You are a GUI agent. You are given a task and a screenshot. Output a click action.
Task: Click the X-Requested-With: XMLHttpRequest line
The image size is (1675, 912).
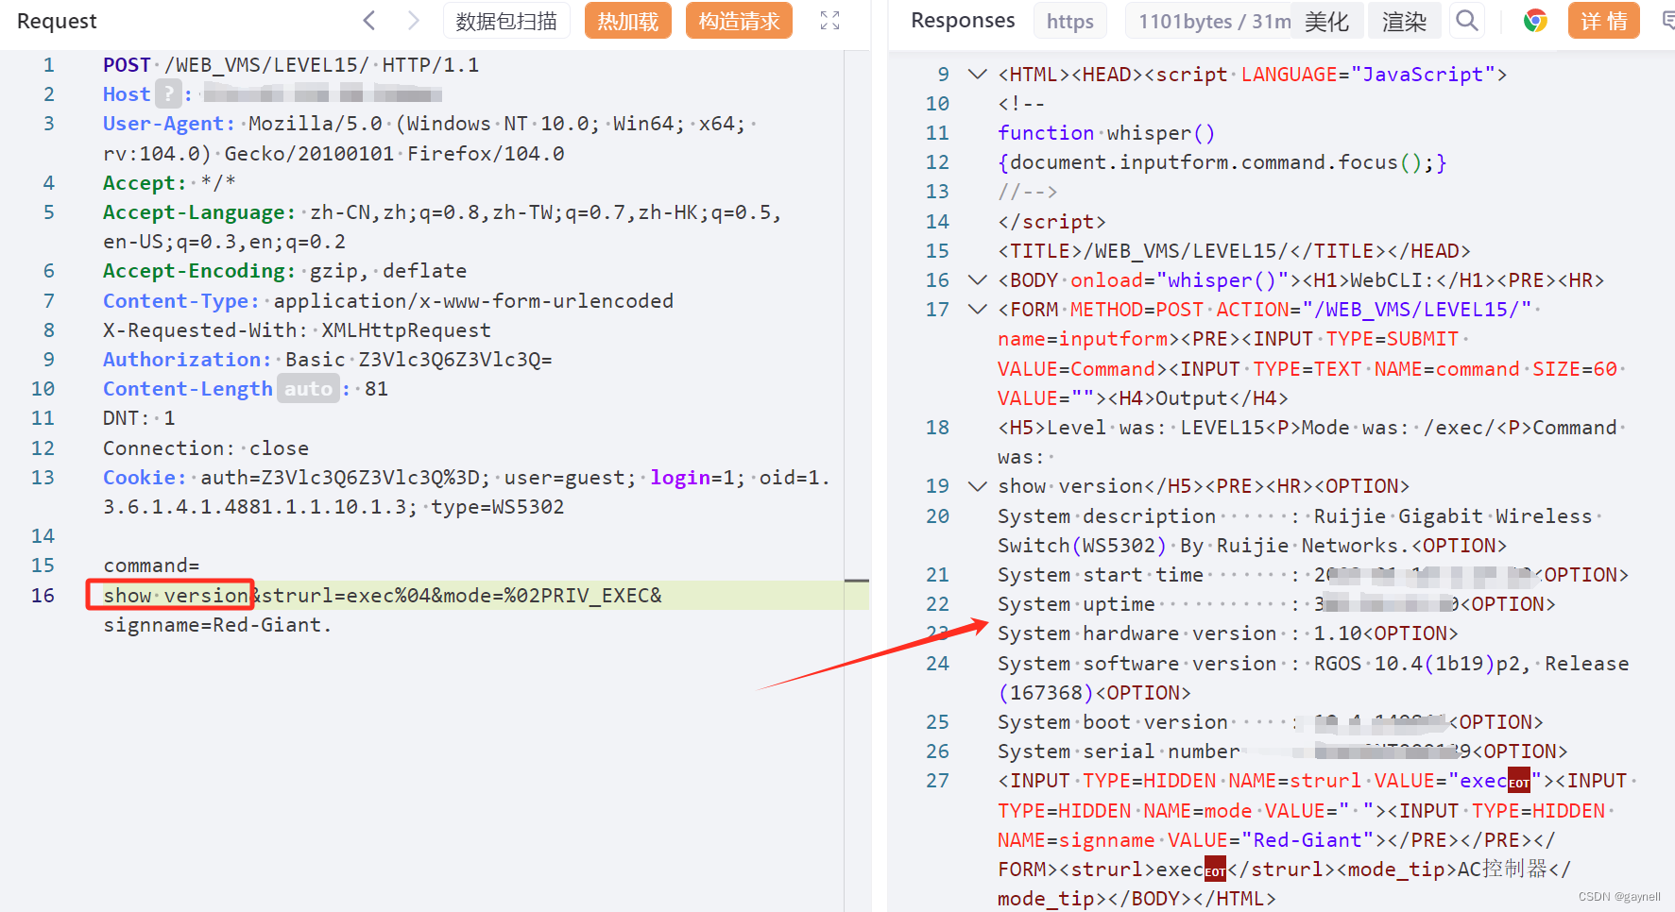click(298, 329)
